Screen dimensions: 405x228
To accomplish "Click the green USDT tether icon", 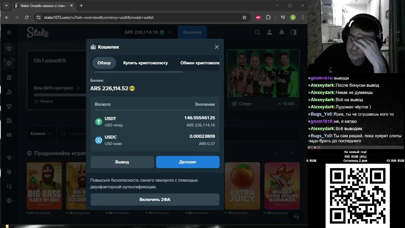I will pos(99,122).
